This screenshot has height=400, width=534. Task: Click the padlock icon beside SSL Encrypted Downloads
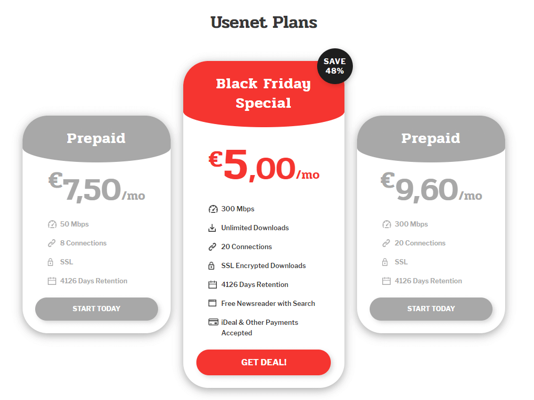pyautogui.click(x=213, y=265)
